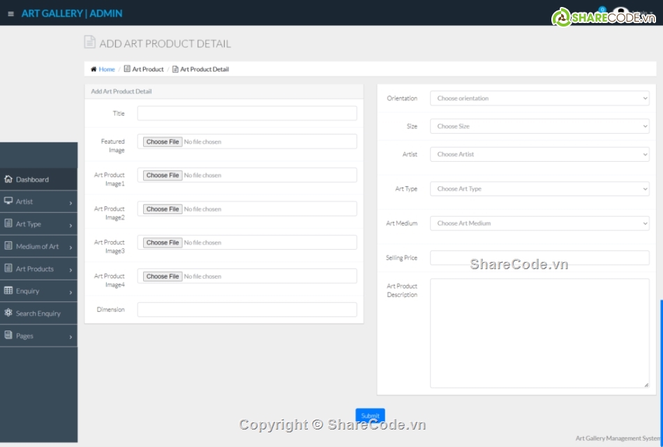Open Search Enquiry in the sidebar
Screen dimensions: 663x447
click(x=38, y=314)
